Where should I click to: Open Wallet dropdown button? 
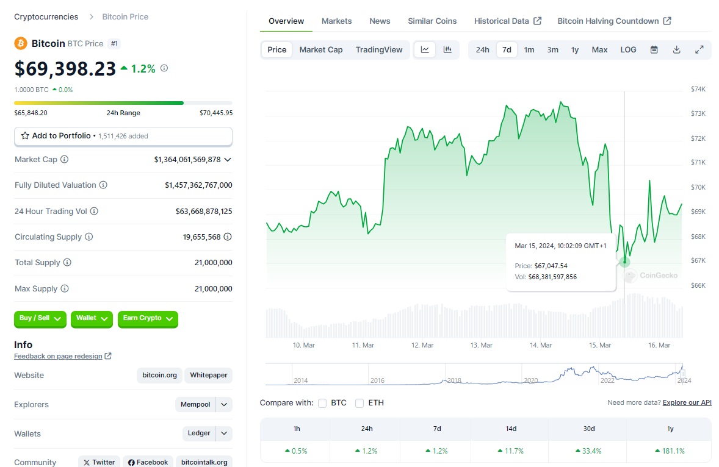[92, 318]
